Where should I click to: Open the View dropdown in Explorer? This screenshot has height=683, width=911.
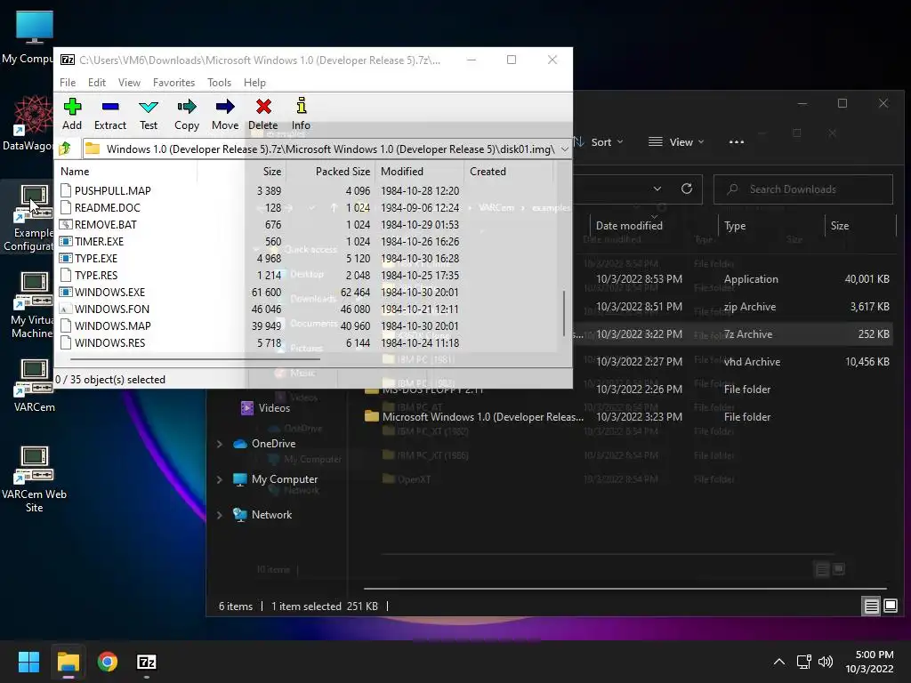[x=676, y=142]
